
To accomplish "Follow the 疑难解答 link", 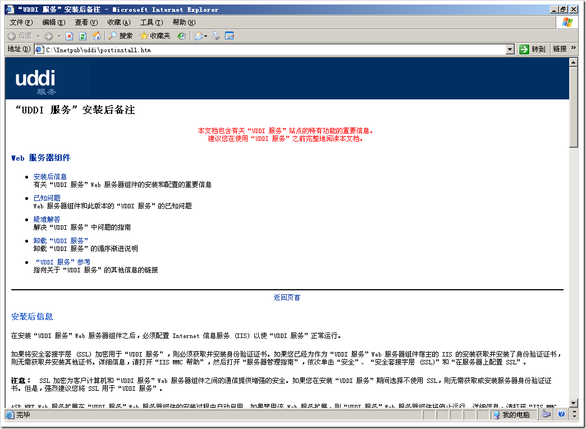I will (x=47, y=219).
